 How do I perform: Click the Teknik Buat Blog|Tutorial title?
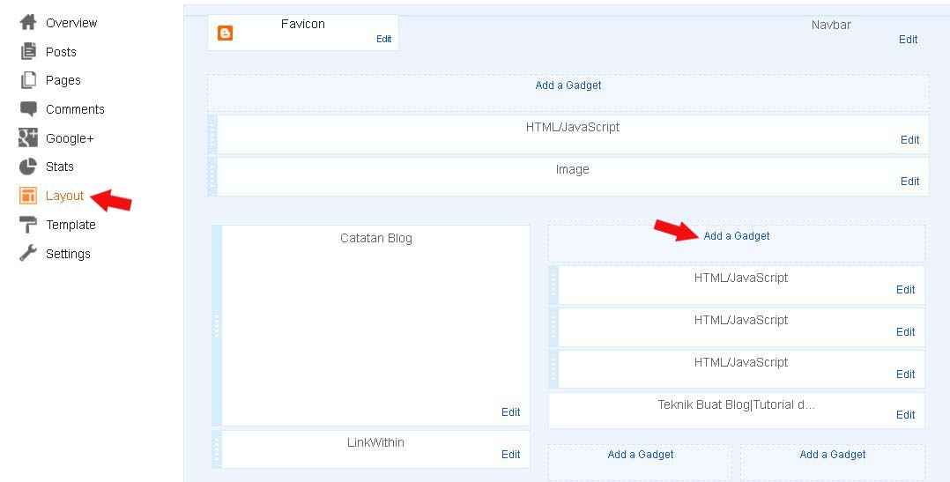point(736,404)
